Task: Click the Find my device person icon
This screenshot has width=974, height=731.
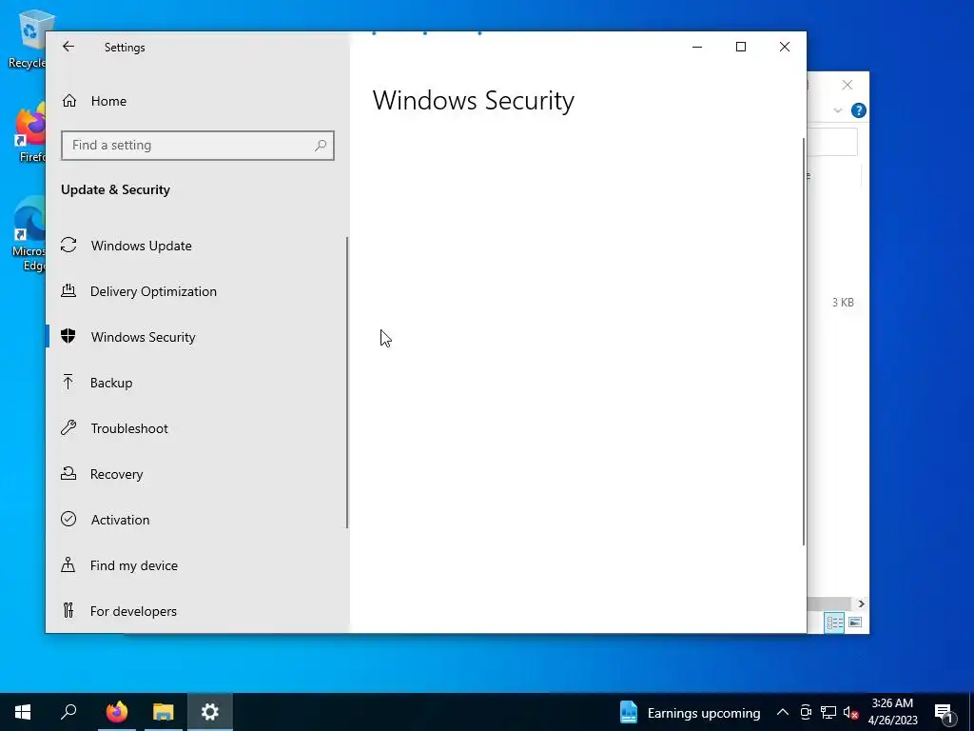Action: pos(68,564)
